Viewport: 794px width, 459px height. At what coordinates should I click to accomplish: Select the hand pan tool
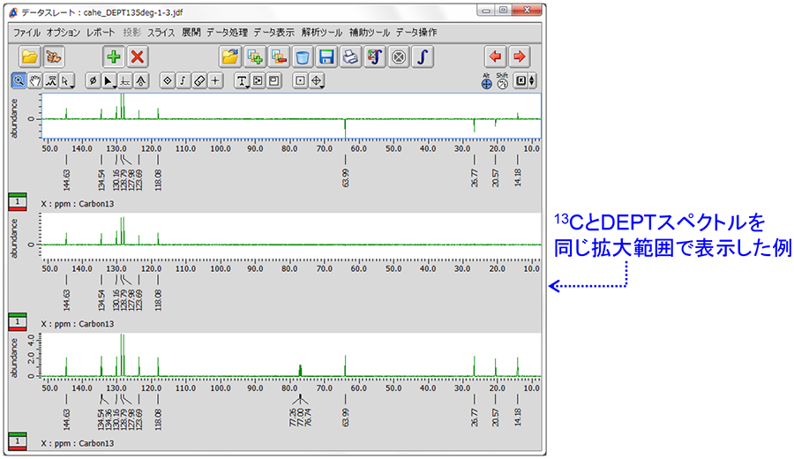pos(35,80)
